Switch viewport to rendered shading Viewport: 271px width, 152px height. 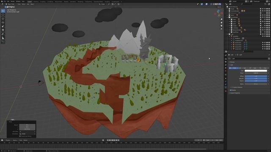pyautogui.click(x=220, y=4)
